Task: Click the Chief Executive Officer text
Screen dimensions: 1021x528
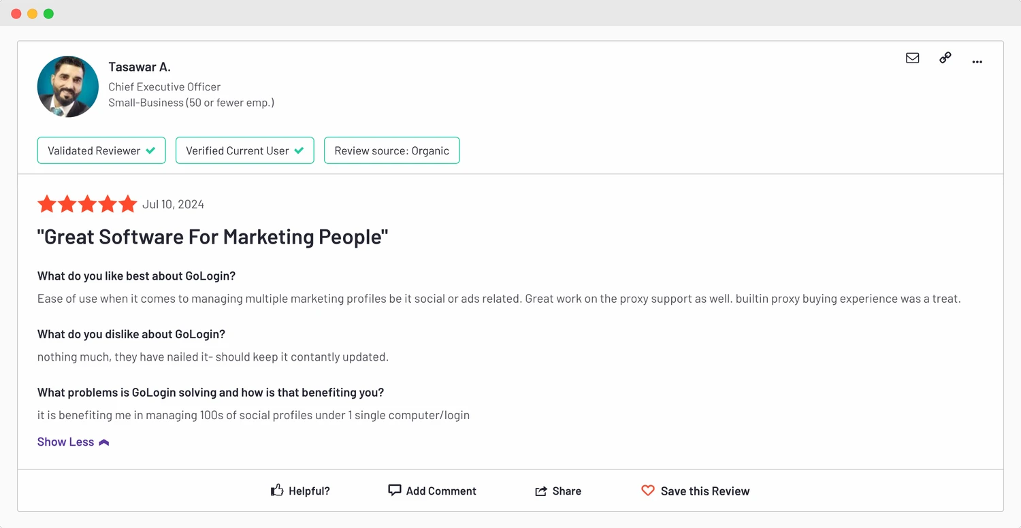Action: (x=165, y=86)
